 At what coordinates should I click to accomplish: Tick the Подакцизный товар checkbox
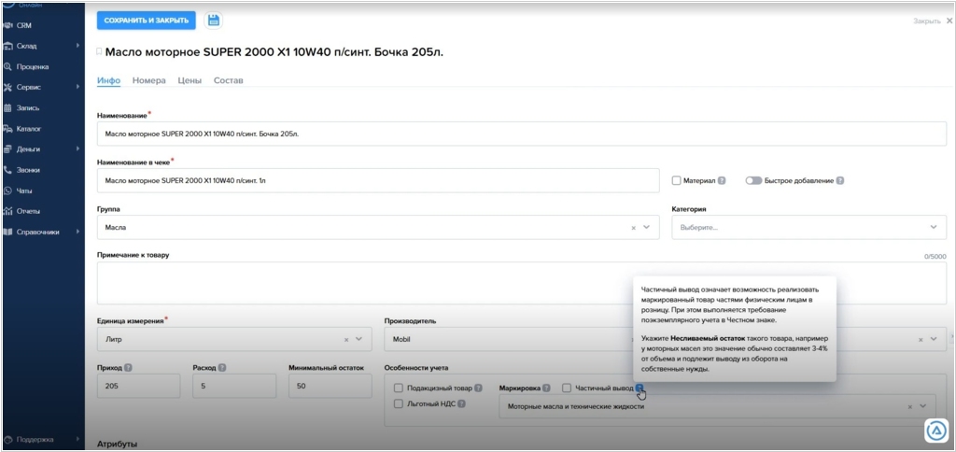[x=399, y=388]
